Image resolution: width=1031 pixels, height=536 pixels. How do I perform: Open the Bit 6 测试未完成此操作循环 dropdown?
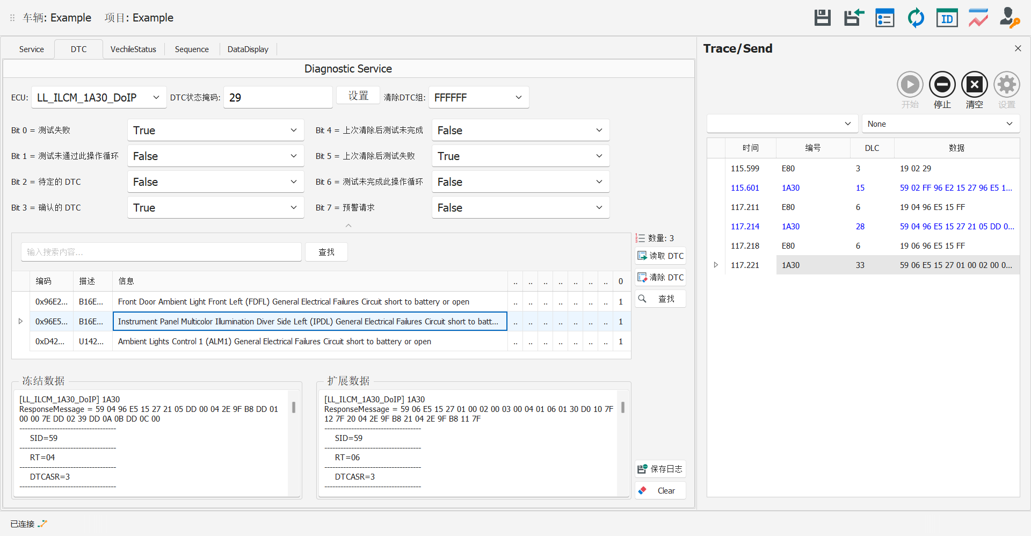[520, 182]
